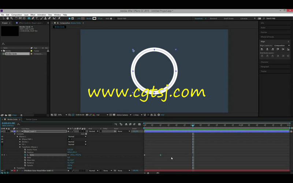Open the Active Camera view dropdown
This screenshot has height=183, width=293.
pos(124,115)
